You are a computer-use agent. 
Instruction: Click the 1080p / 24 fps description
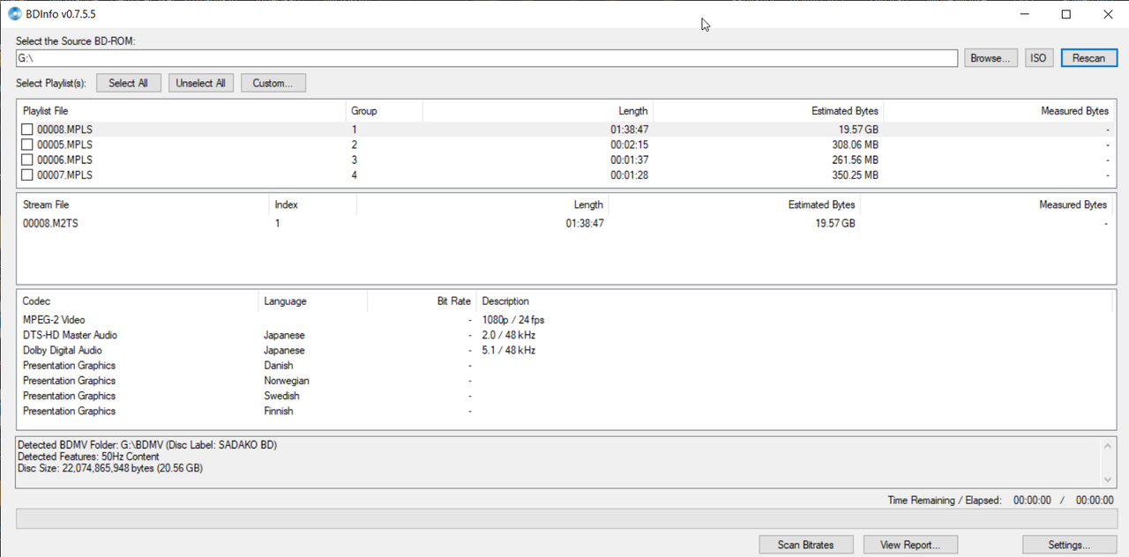(513, 320)
